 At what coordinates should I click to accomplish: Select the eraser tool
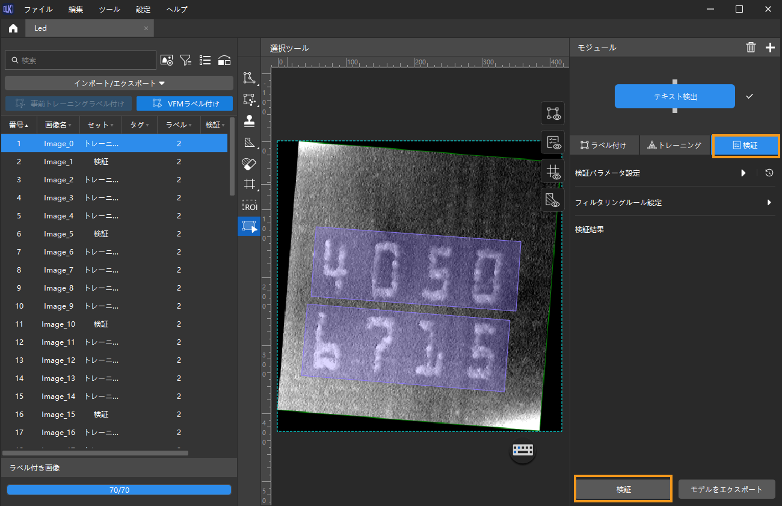point(249,163)
